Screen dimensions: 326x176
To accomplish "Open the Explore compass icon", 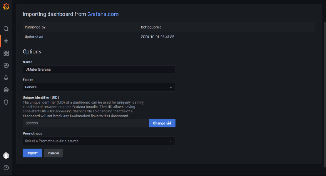I will (6, 65).
